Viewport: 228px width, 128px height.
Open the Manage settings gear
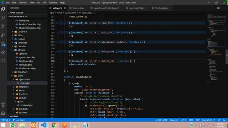pyautogui.click(x=3, y=113)
